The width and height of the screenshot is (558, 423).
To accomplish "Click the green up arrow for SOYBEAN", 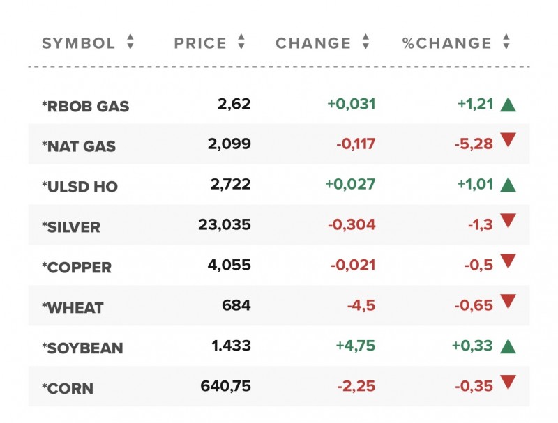I will 508,346.
